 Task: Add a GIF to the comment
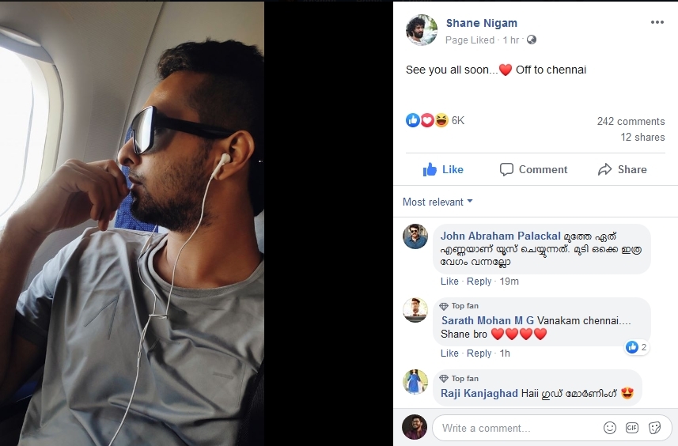pos(632,428)
